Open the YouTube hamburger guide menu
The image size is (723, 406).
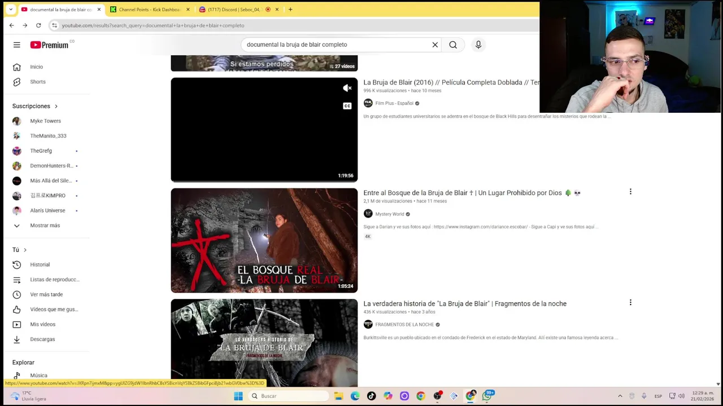(17, 45)
